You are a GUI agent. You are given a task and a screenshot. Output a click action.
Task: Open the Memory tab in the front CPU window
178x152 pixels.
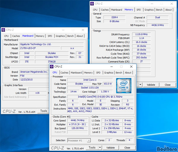[88, 73]
